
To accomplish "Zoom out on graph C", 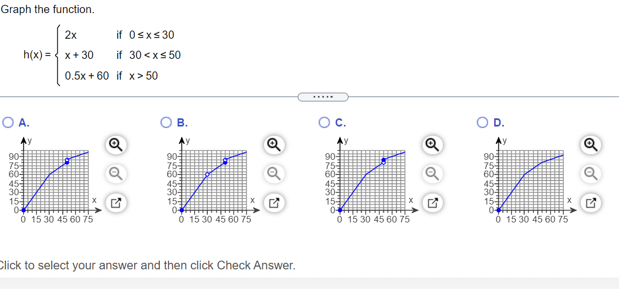I will coord(433,174).
